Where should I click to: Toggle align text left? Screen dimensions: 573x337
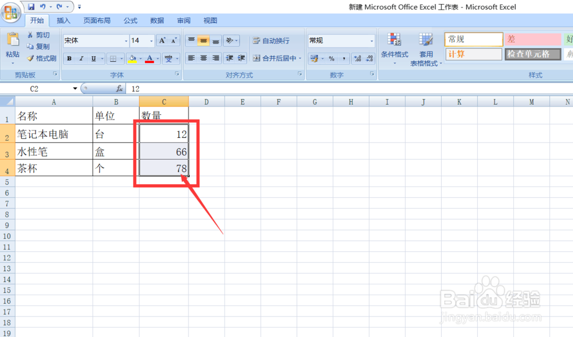tap(191, 58)
